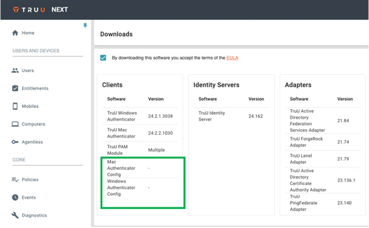Download Mac Authenticator Config

coord(121,168)
